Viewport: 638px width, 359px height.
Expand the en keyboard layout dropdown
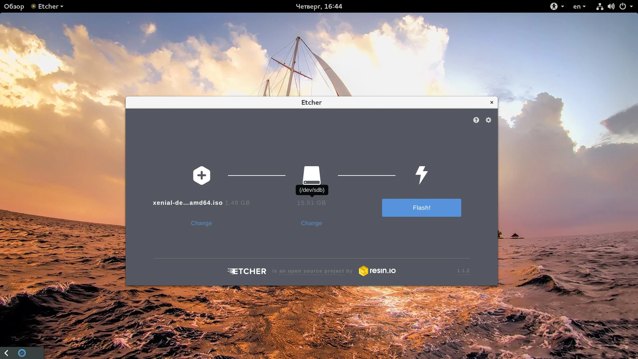coord(579,6)
